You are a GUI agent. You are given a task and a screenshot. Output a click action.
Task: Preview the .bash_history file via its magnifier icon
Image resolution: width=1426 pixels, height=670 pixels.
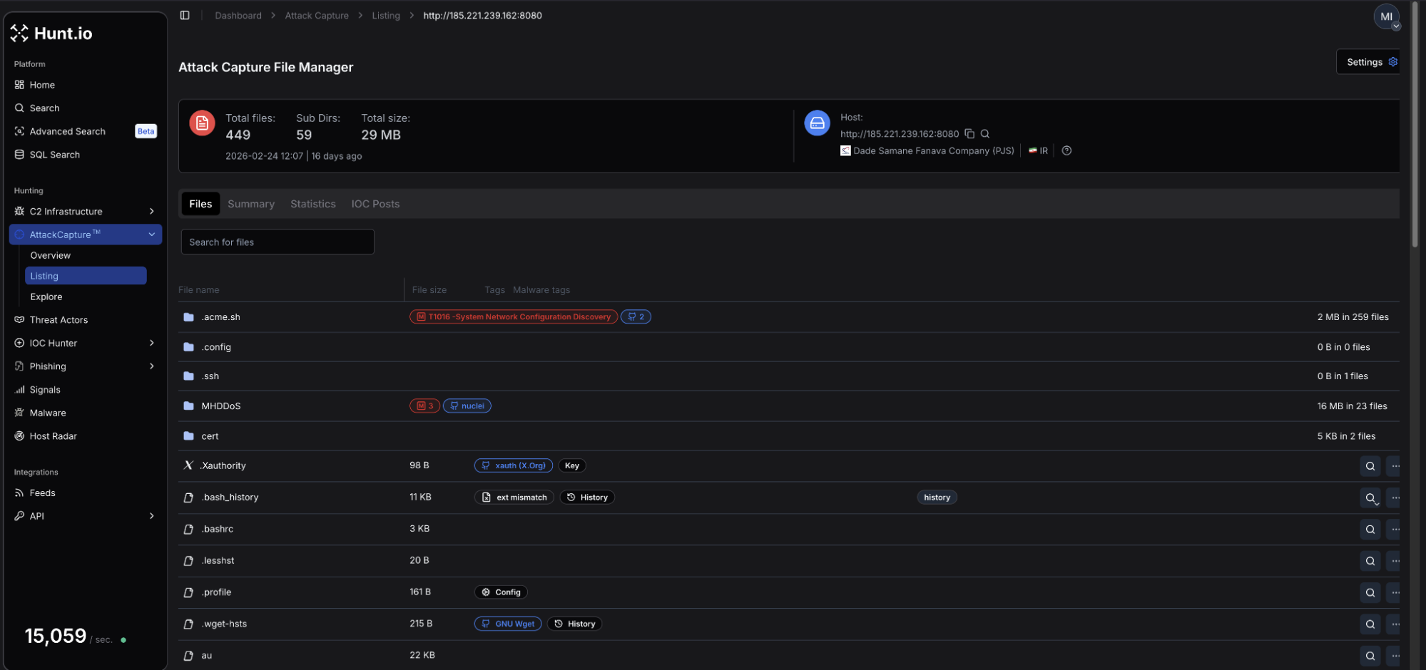click(1370, 498)
